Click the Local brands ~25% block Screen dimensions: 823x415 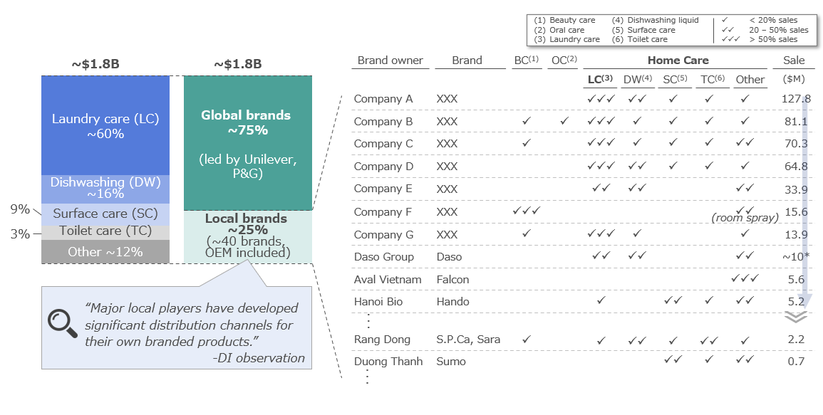(248, 236)
